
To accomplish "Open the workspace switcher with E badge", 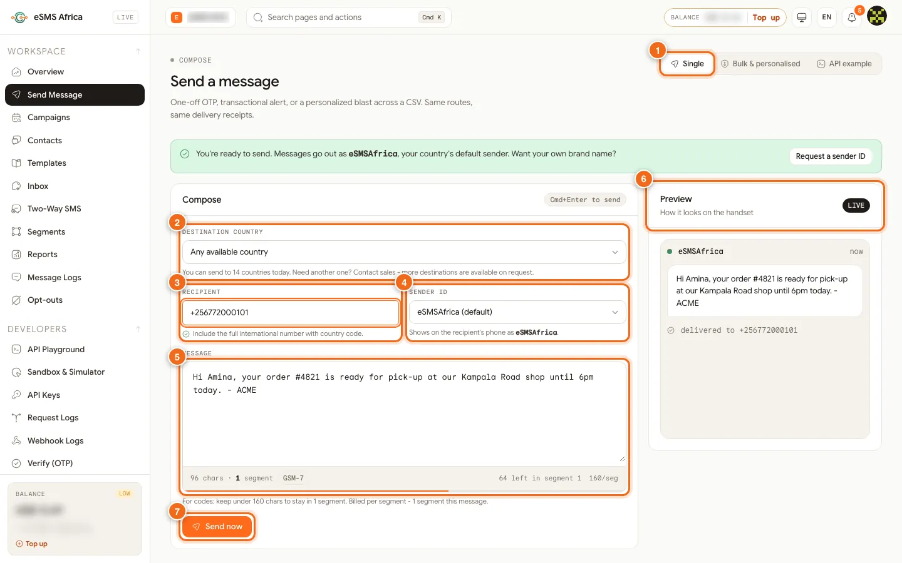I will pos(200,18).
